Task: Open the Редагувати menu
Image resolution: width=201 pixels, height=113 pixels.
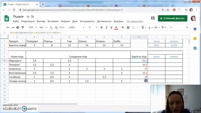Action: click(28, 21)
